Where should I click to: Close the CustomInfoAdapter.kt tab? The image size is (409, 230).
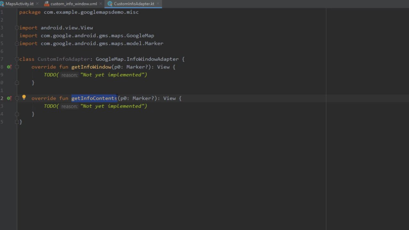[158, 4]
